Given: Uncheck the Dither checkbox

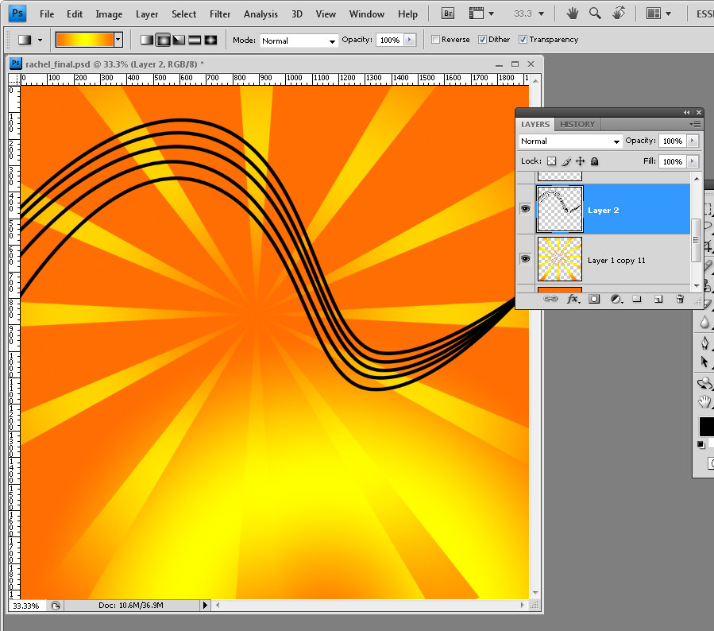Looking at the screenshot, I should tap(482, 40).
